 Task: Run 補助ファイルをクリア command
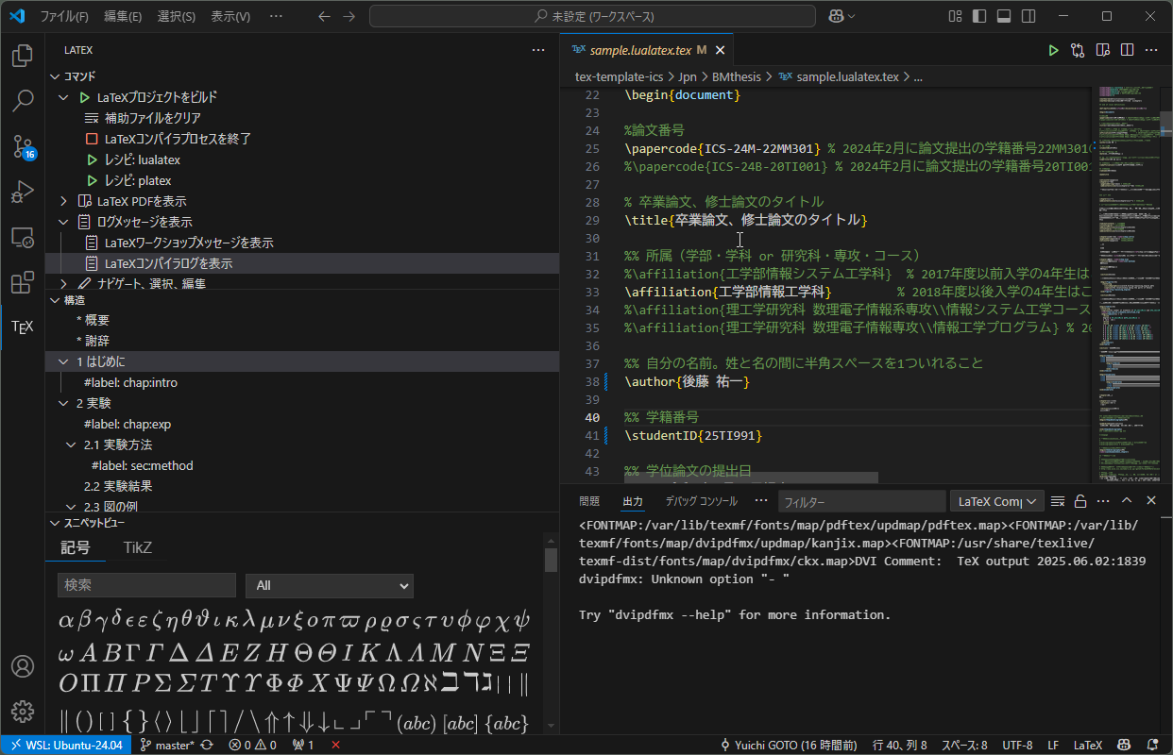(153, 118)
